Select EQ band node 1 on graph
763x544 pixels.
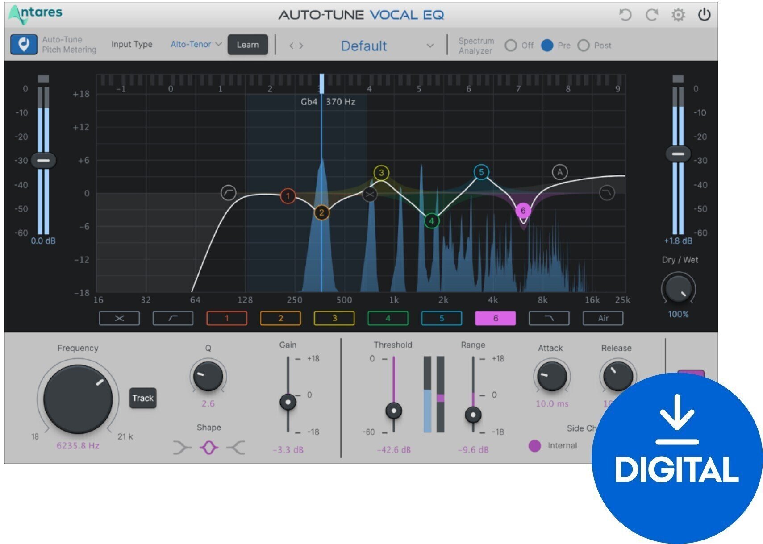[x=288, y=195]
